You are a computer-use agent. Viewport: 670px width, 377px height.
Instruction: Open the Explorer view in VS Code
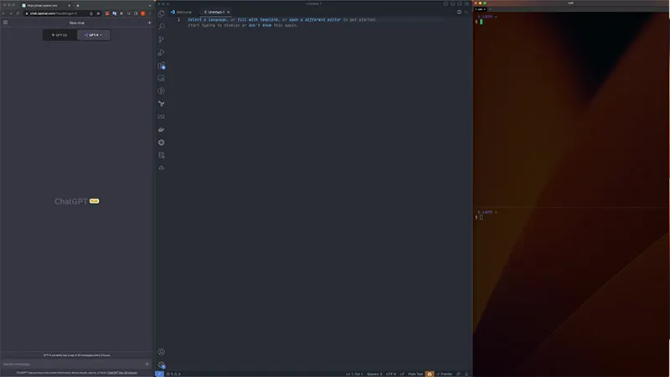coord(161,13)
